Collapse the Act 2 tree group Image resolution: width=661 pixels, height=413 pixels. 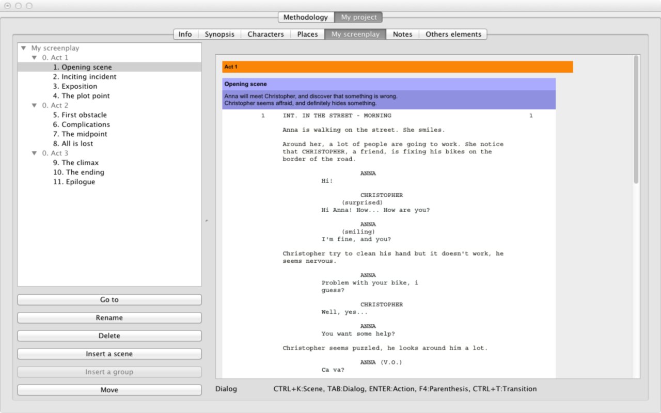coord(34,105)
